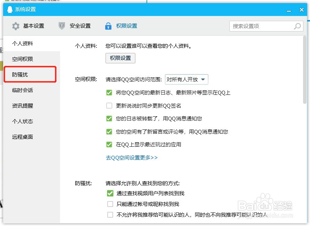Click the vertical scrollbar of settings panel

pyautogui.click(x=304, y=70)
